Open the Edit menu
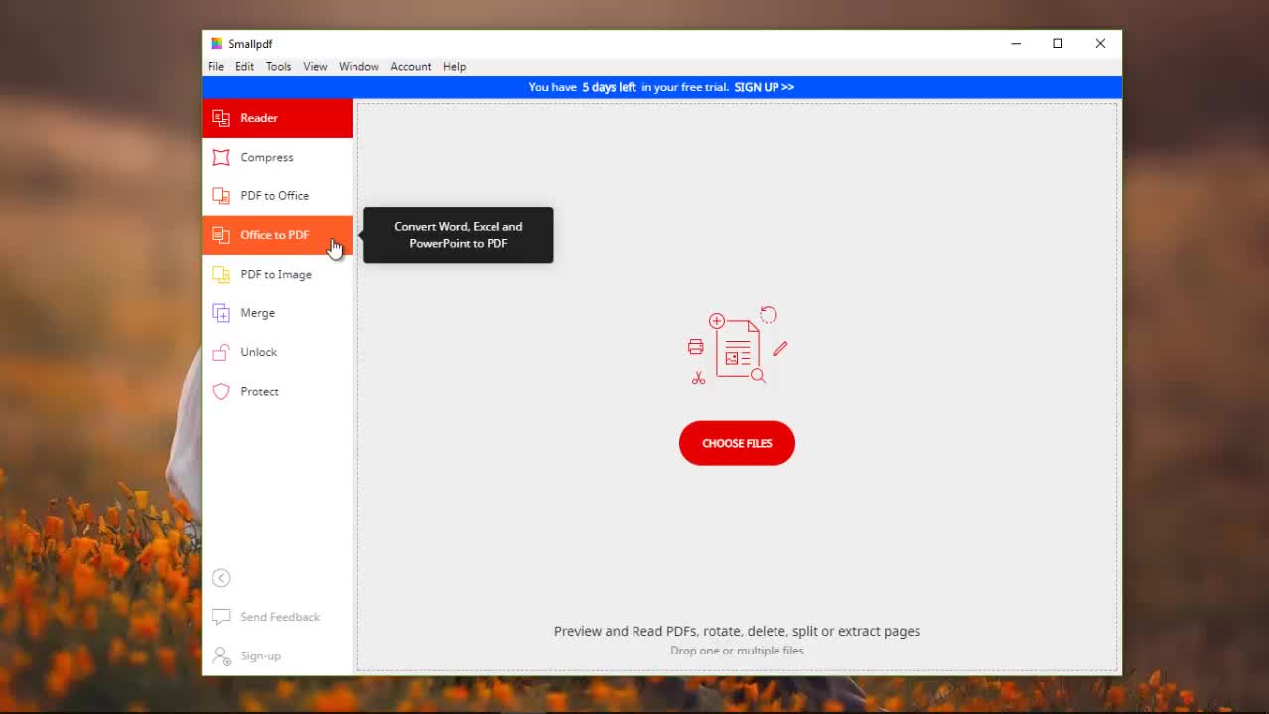This screenshot has height=714, width=1269. (x=244, y=67)
